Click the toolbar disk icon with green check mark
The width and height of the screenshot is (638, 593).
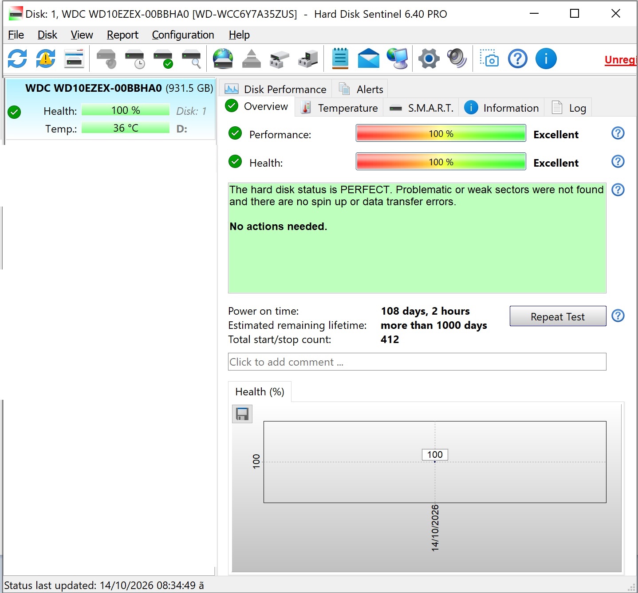[163, 59]
